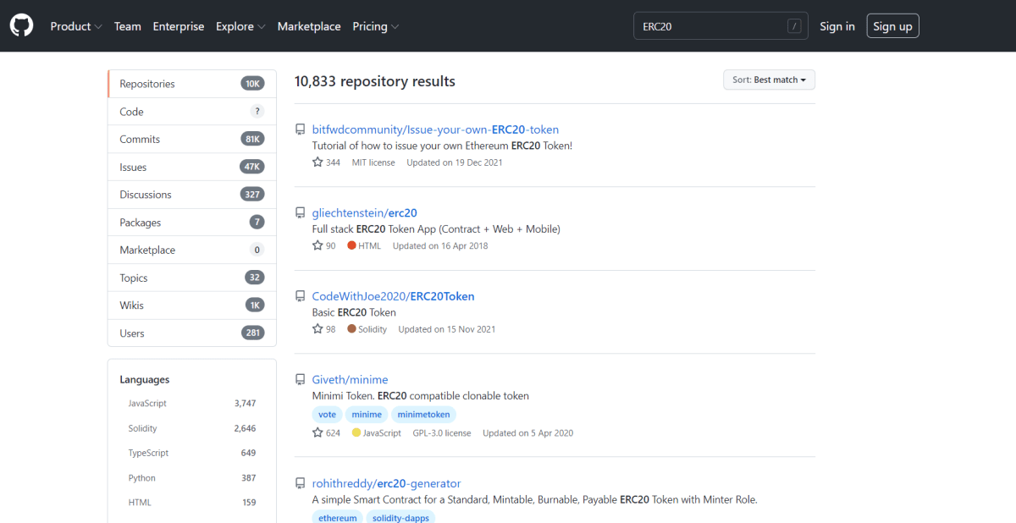Filter results by Solidity language
The image size is (1016, 523).
[x=192, y=428]
